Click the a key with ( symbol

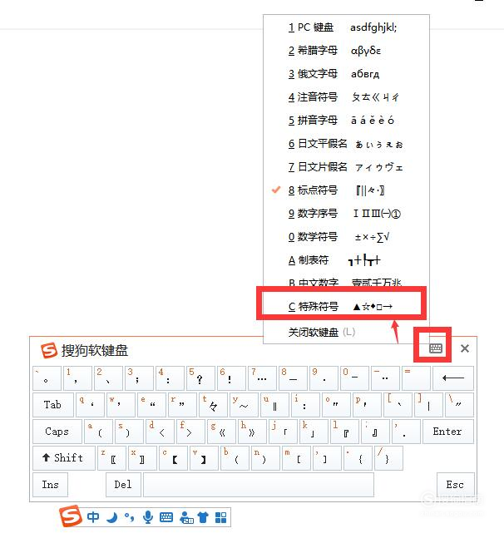pyautogui.click(x=98, y=432)
